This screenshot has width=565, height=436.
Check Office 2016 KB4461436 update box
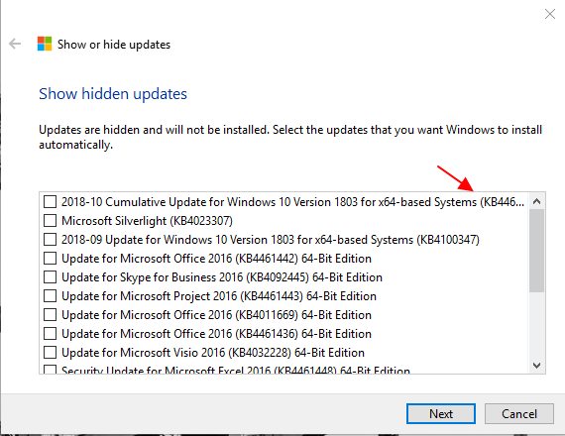[51, 334]
